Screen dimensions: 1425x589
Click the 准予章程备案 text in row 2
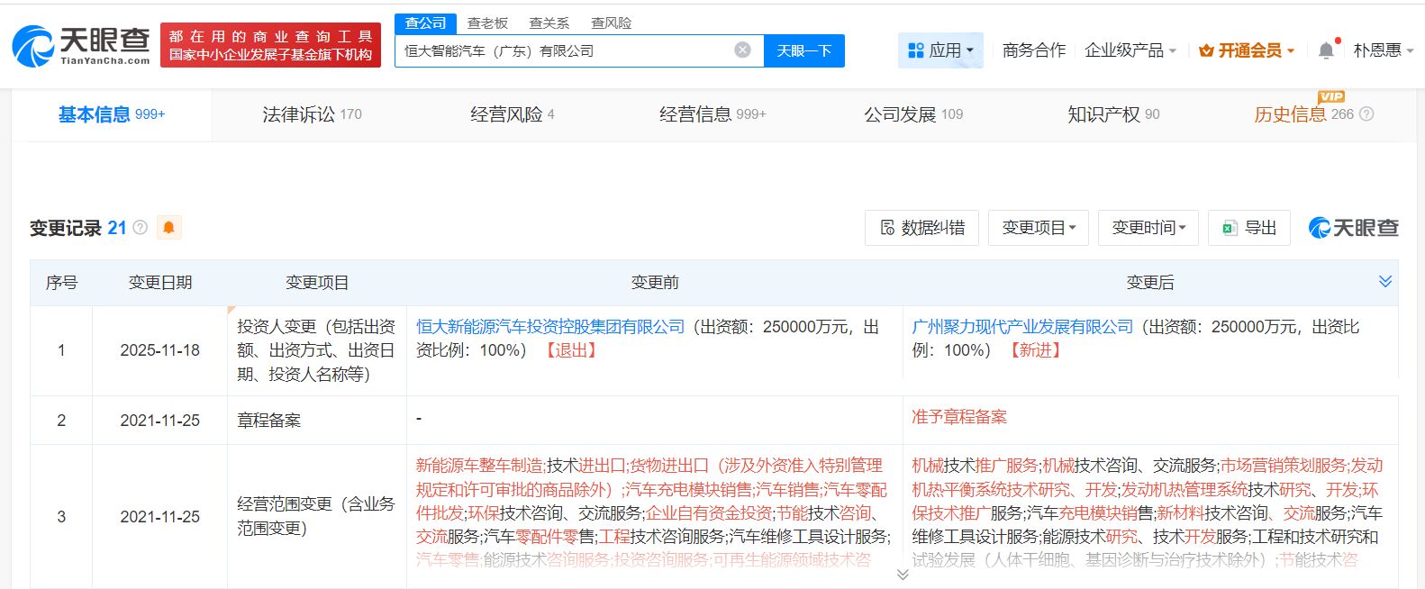click(959, 417)
